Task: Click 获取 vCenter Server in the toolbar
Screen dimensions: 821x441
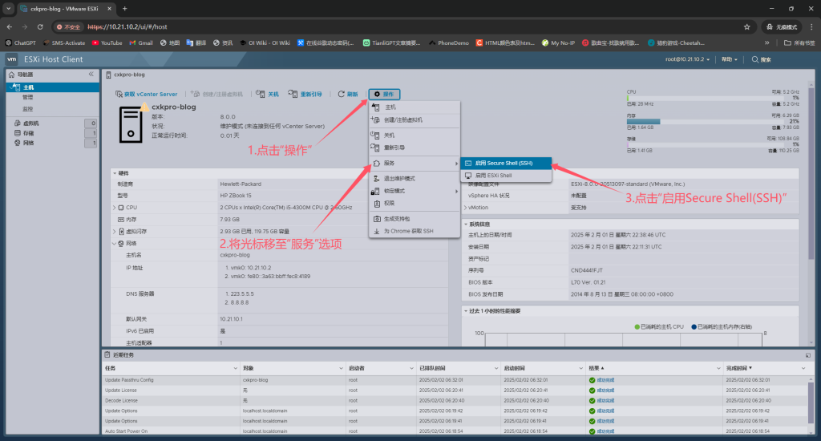Action: pyautogui.click(x=146, y=95)
